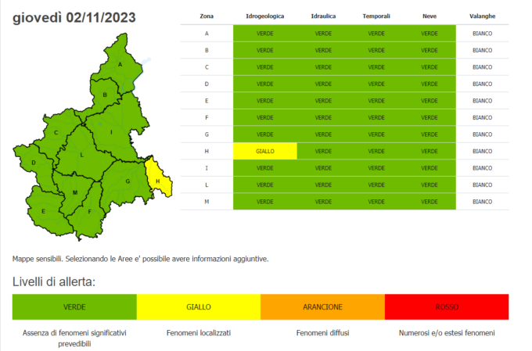
Task: Select the ARANCIONE alert level legend box
Action: pyautogui.click(x=322, y=307)
